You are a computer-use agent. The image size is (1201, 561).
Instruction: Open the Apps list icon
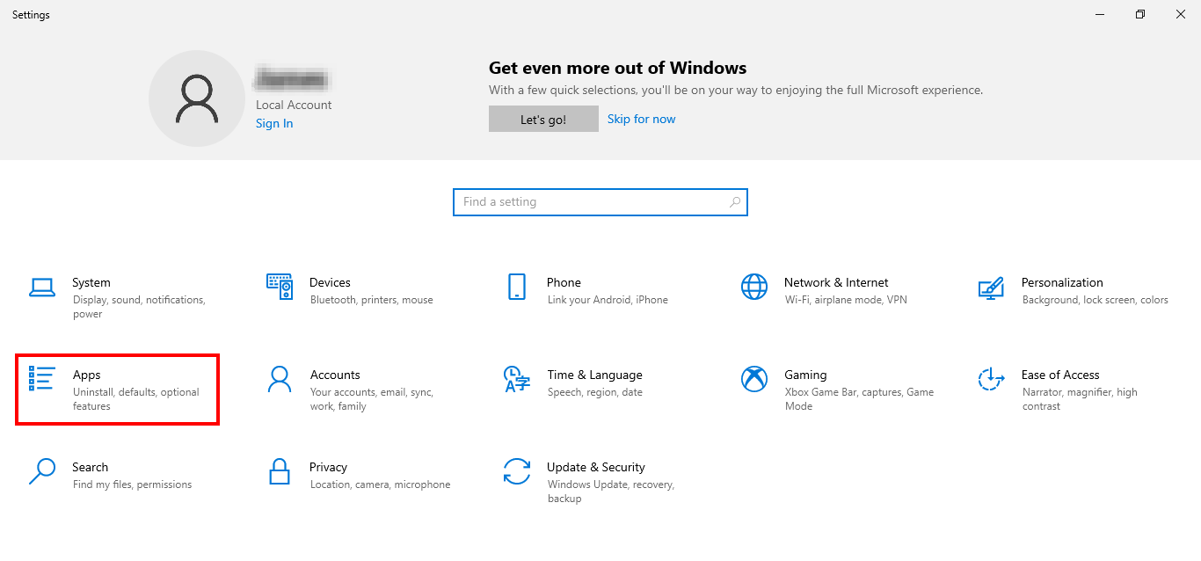pos(42,379)
